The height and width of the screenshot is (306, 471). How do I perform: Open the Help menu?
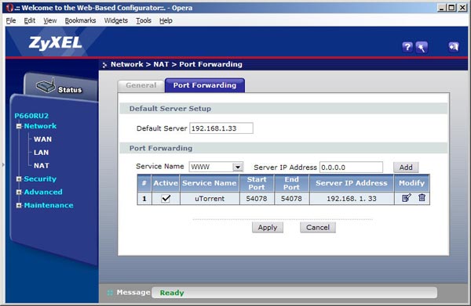(x=166, y=20)
